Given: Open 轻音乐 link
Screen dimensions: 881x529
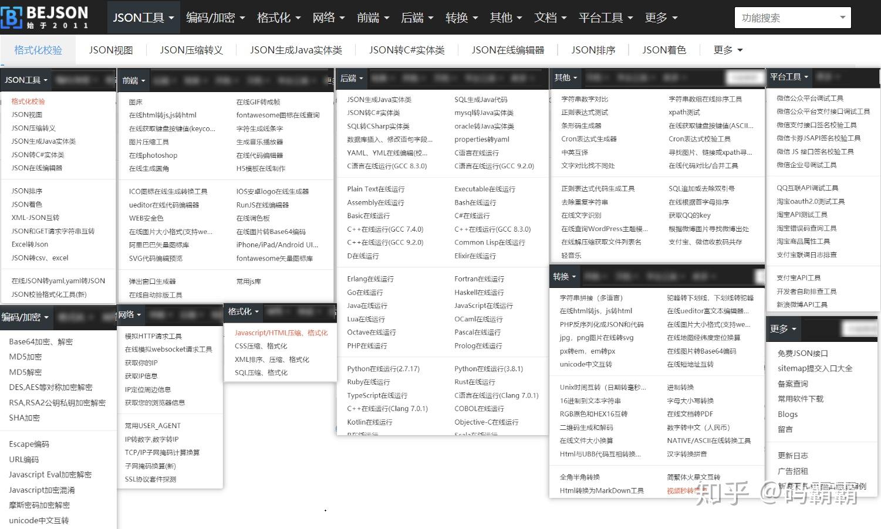Looking at the screenshot, I should 571,256.
